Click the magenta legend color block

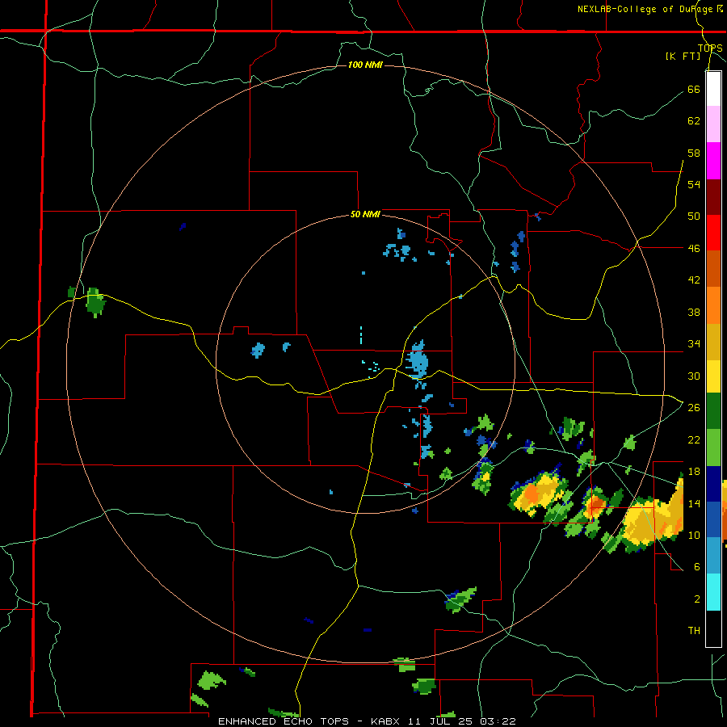[x=713, y=161]
